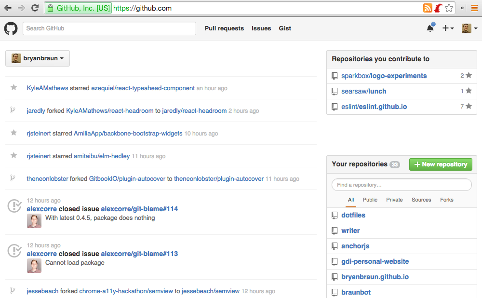Open KyleAMathews user profile link
Viewport: 482px width, 298px height.
click(47, 88)
